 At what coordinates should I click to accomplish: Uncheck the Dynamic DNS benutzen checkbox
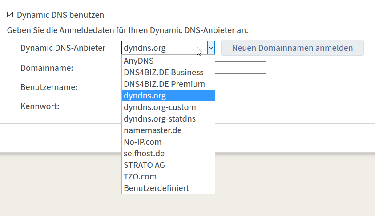point(10,15)
